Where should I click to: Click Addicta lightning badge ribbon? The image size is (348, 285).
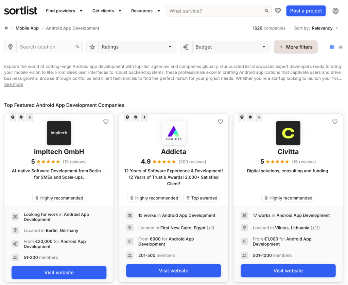pyautogui.click(x=144, y=118)
